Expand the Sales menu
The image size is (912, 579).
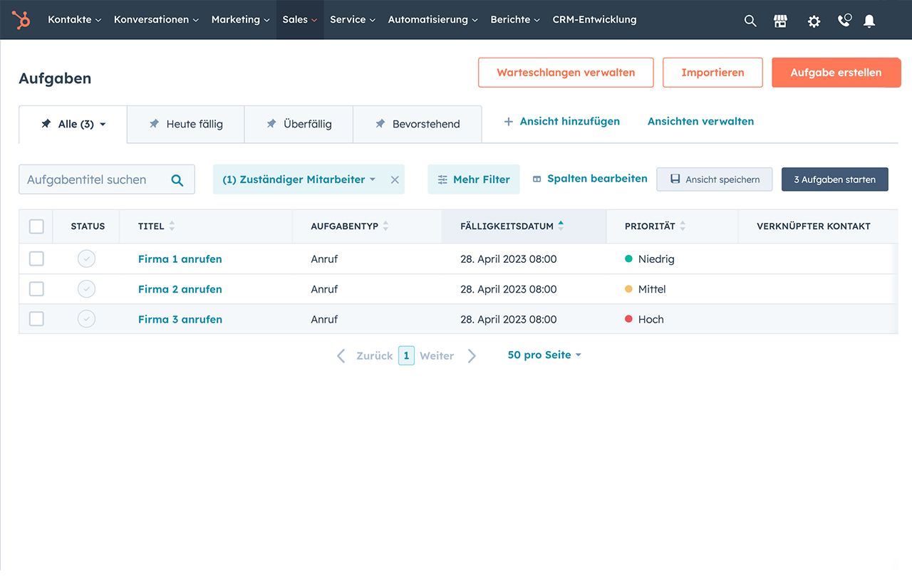coord(300,20)
